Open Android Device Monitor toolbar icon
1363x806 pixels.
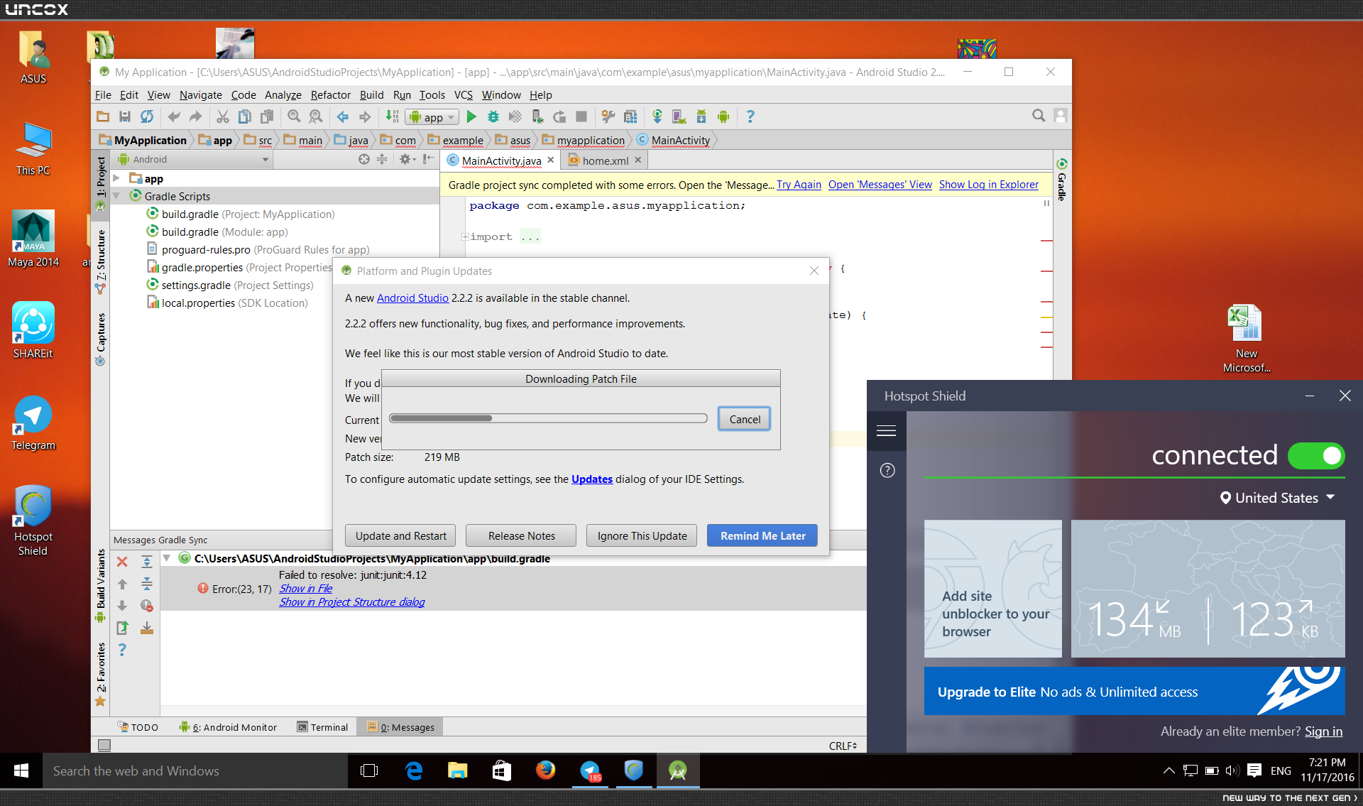click(x=723, y=116)
